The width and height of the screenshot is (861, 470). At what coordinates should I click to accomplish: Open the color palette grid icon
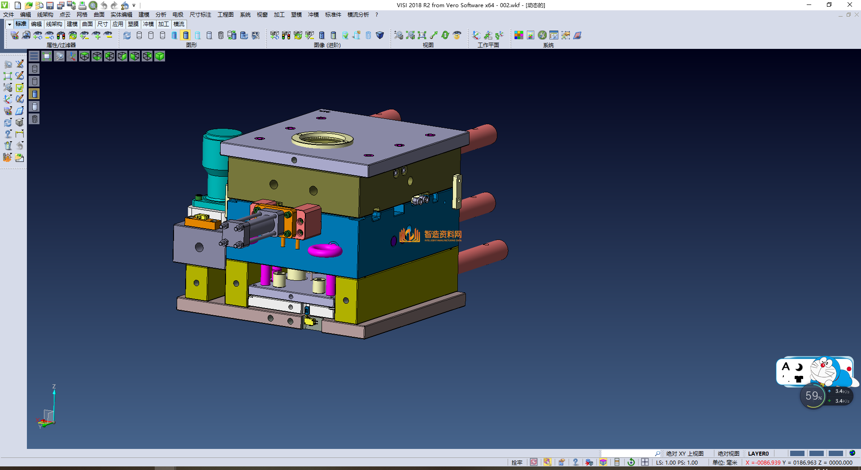[519, 35]
